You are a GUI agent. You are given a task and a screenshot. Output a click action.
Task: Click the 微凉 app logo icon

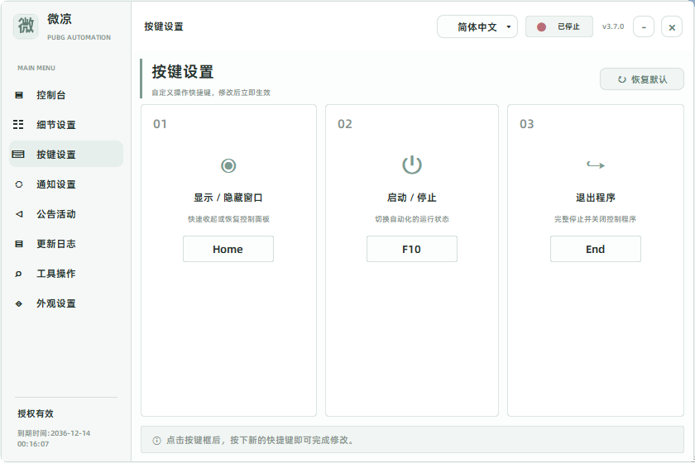[26, 26]
